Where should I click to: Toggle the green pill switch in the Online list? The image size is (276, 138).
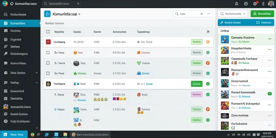pos(270,94)
